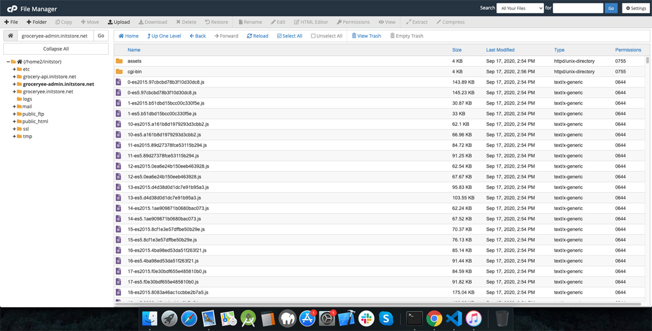Click the Collapse All button

(56, 49)
